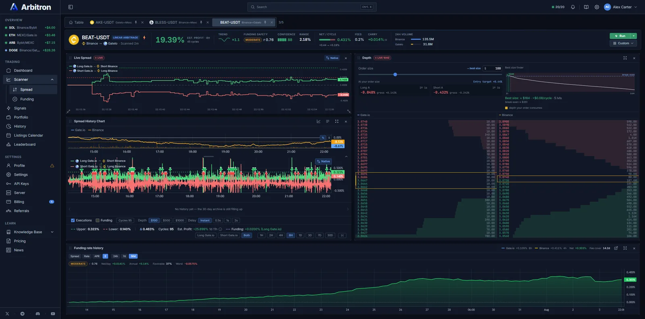Open the Discord link icon
Image resolution: width=645 pixels, height=319 pixels.
click(x=38, y=313)
